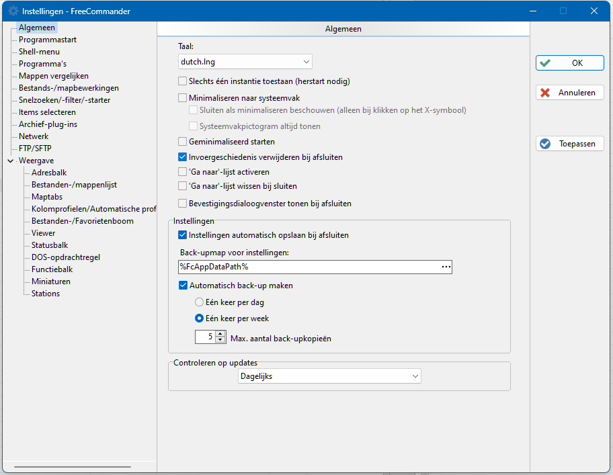Click the Annuleren button
This screenshot has height=475, width=613.
pyautogui.click(x=569, y=93)
